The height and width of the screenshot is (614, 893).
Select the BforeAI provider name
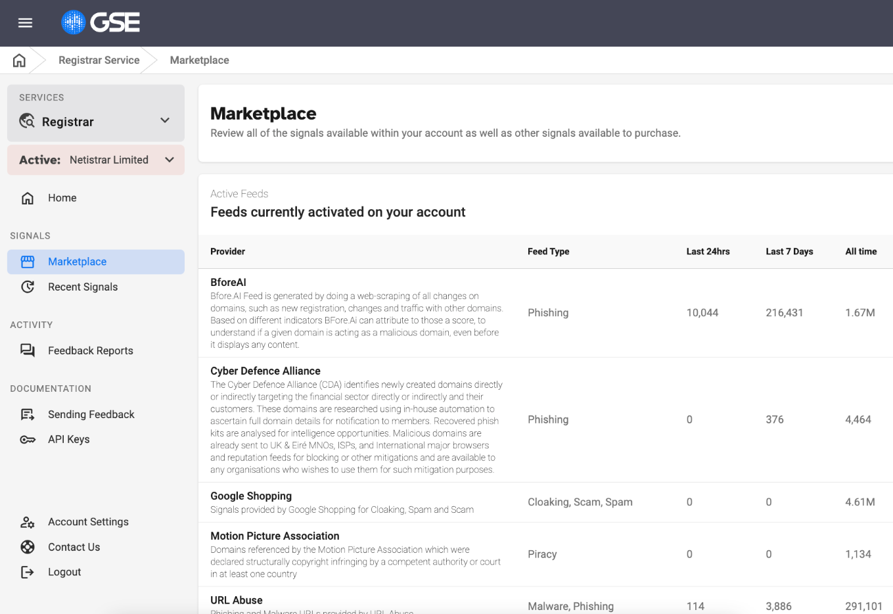[x=228, y=283]
